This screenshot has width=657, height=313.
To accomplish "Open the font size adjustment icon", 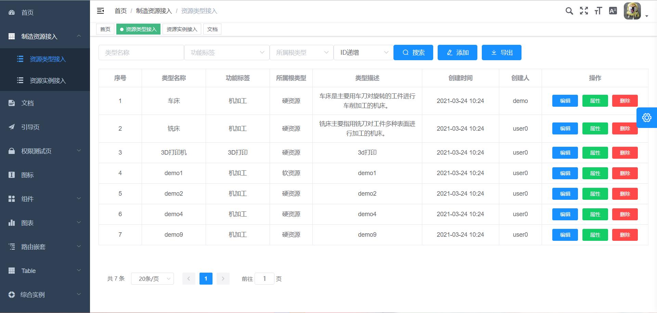I will point(598,11).
